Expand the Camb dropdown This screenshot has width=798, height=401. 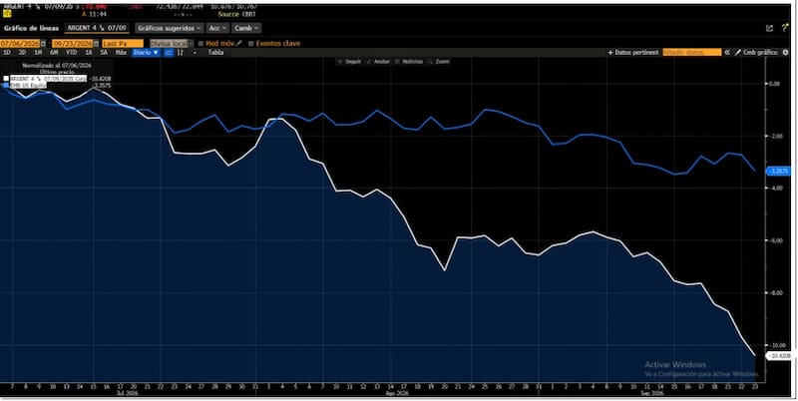click(x=246, y=28)
